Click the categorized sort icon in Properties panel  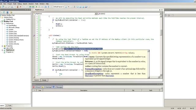tap(166, 15)
